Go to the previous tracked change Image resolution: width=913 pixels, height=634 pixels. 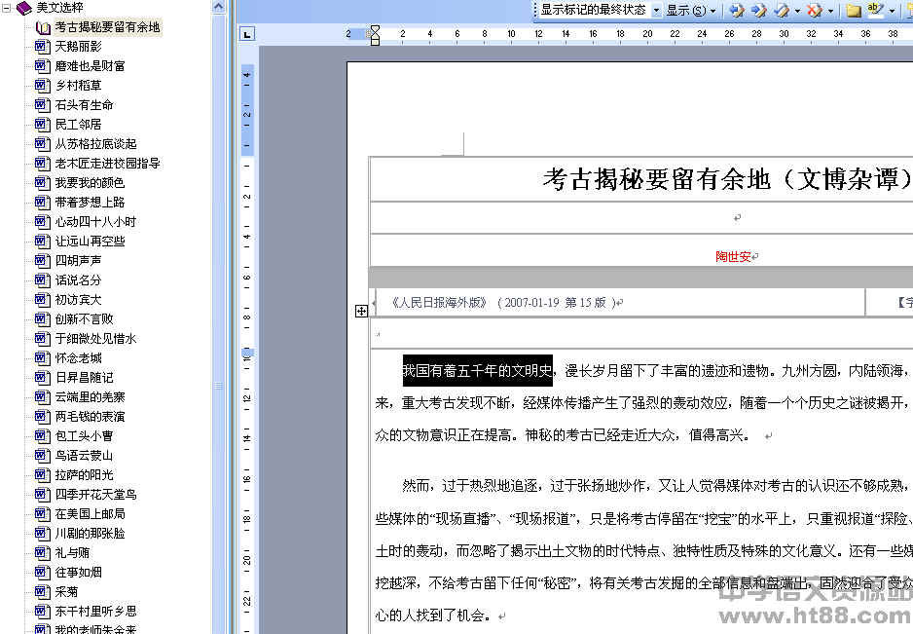(737, 10)
